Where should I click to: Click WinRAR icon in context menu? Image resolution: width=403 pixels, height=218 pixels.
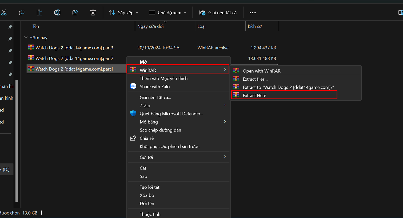click(x=133, y=70)
